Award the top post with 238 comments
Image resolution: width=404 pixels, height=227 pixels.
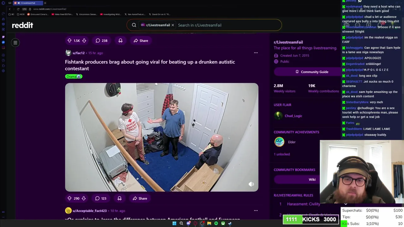point(120,40)
